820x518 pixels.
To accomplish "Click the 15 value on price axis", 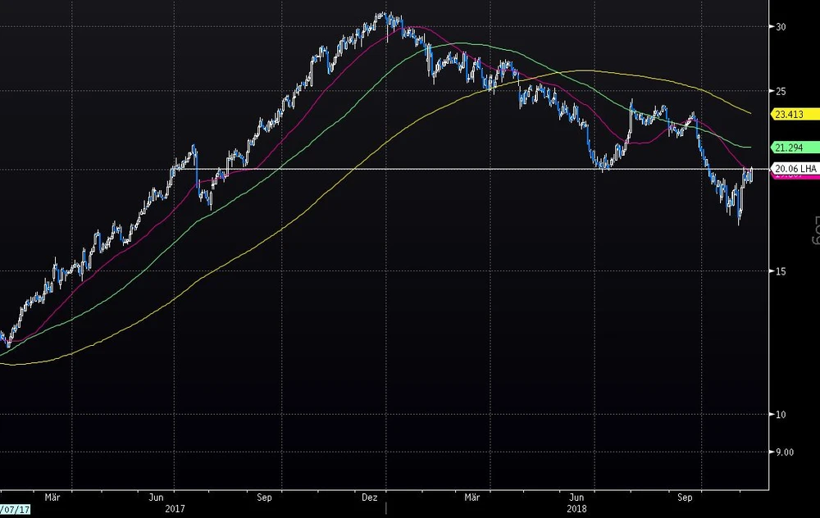I will point(781,271).
